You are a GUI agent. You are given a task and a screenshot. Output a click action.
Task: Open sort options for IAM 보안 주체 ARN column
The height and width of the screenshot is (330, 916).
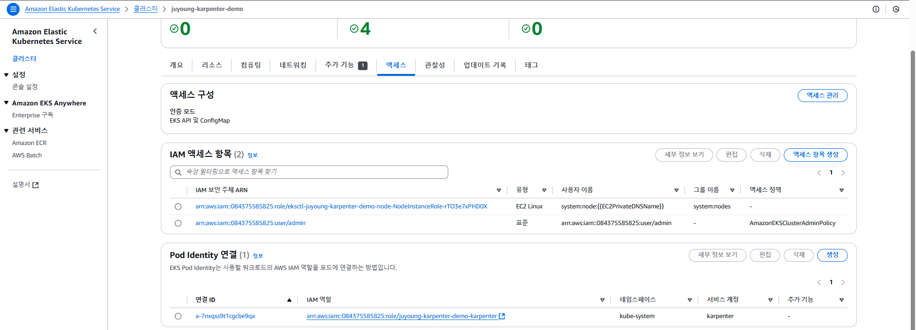499,190
